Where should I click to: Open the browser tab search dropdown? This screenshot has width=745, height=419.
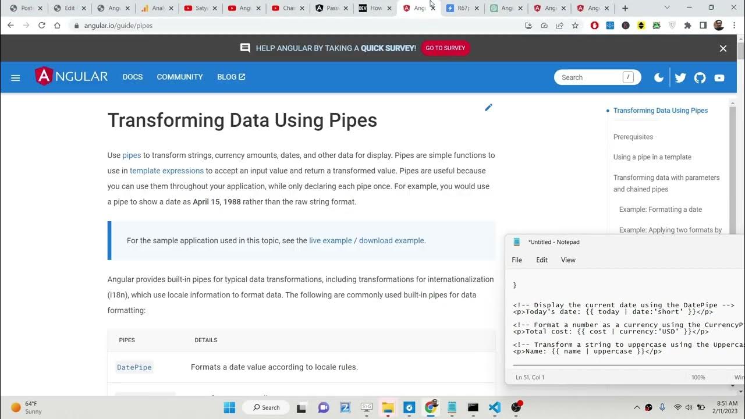[x=667, y=8]
